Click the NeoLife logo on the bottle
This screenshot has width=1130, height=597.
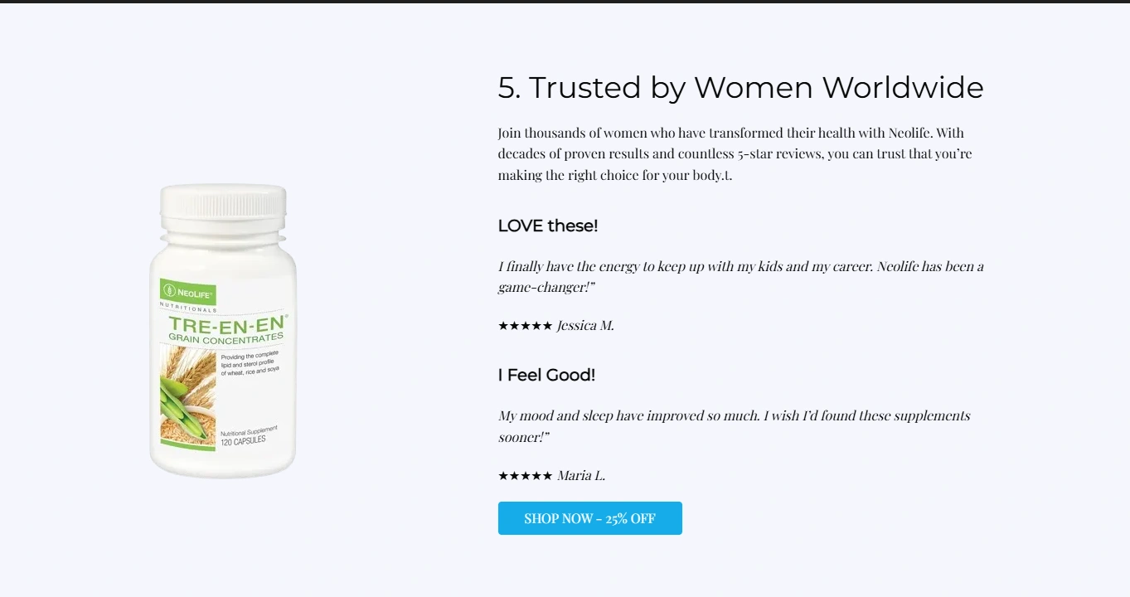point(188,291)
